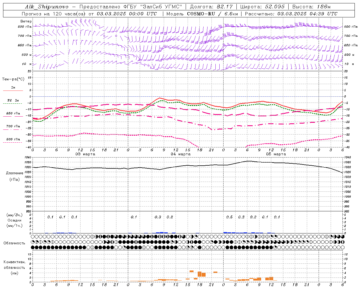Click the (км) unit under convective cloudiness
This screenshot has width=359, height=287.
point(14,273)
